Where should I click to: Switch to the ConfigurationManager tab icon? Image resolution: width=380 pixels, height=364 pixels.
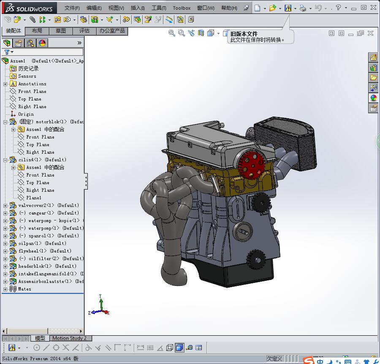click(30, 43)
